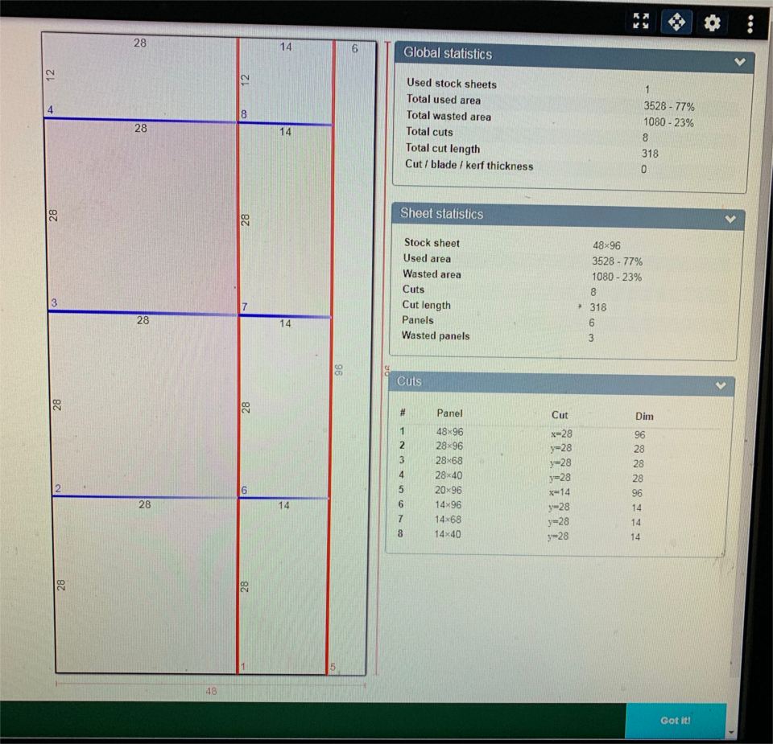Image resolution: width=773 pixels, height=744 pixels.
Task: Open the settings gear icon
Action: [x=712, y=23]
